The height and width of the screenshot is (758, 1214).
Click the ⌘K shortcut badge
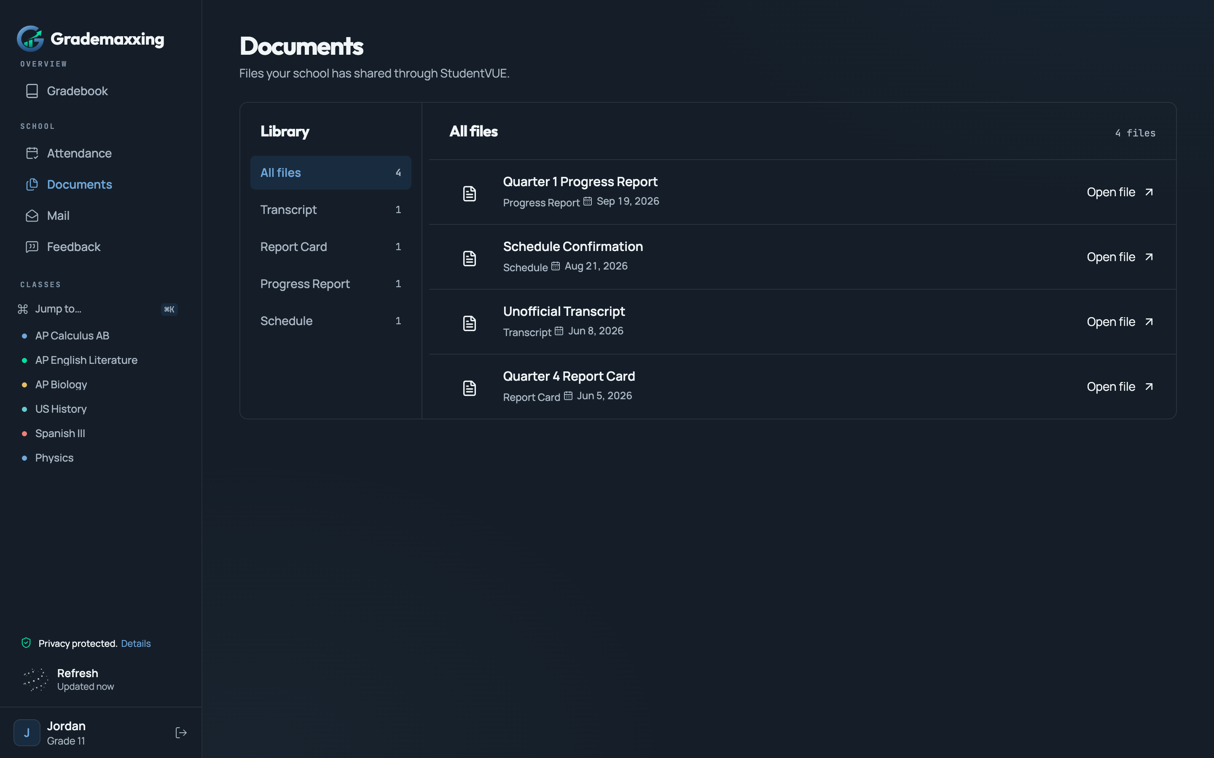coord(169,310)
